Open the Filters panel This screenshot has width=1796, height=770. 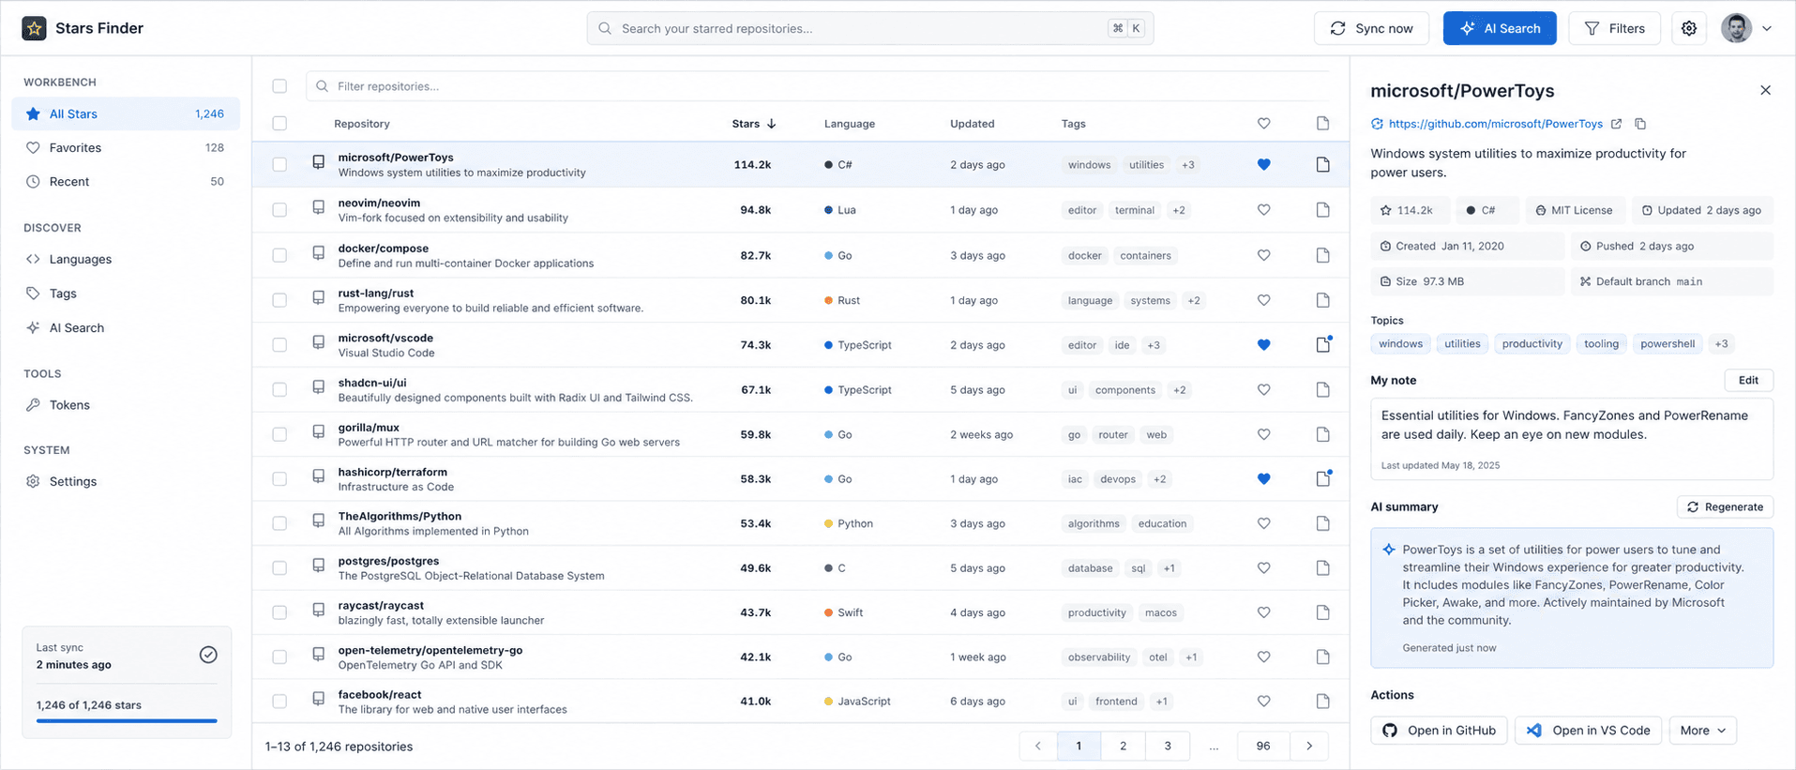point(1614,28)
